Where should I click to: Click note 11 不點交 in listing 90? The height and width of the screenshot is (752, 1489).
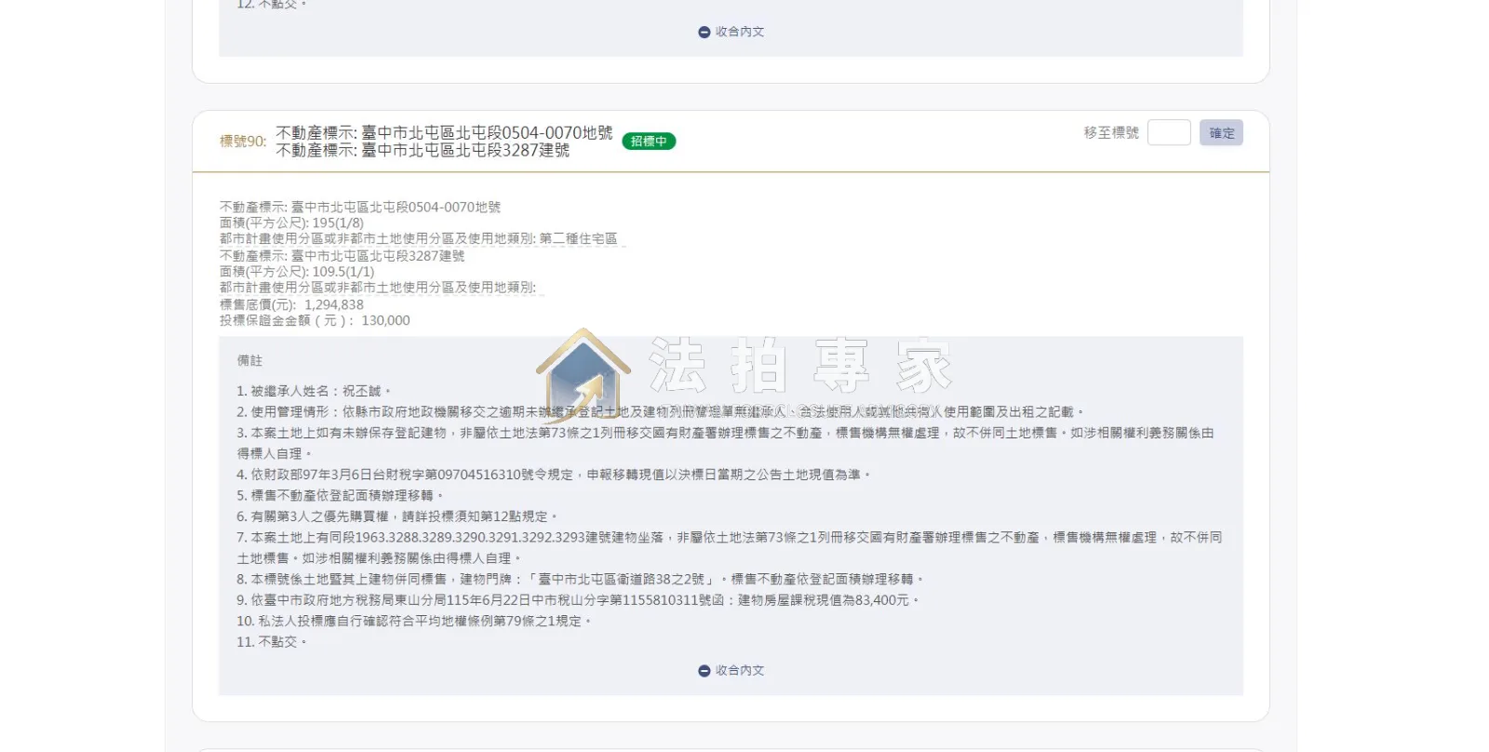[272, 642]
